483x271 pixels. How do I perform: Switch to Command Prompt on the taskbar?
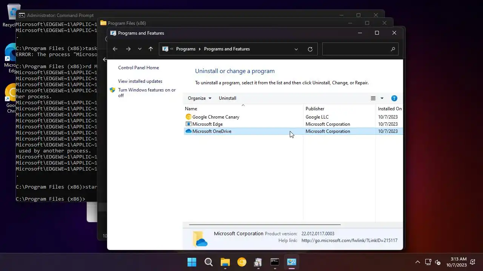coord(275,262)
